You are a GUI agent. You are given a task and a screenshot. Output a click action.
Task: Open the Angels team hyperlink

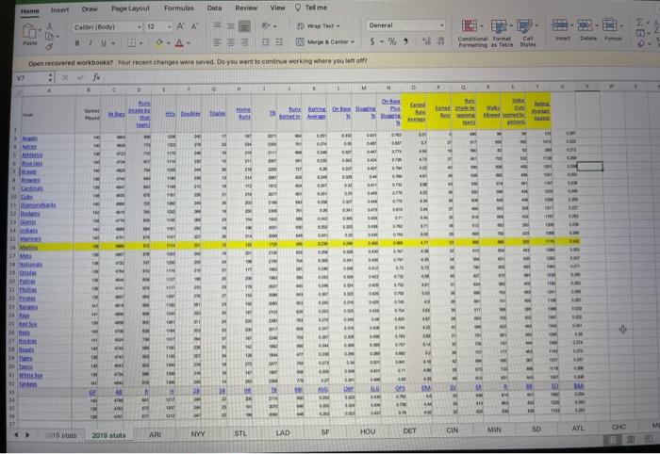pyautogui.click(x=29, y=138)
